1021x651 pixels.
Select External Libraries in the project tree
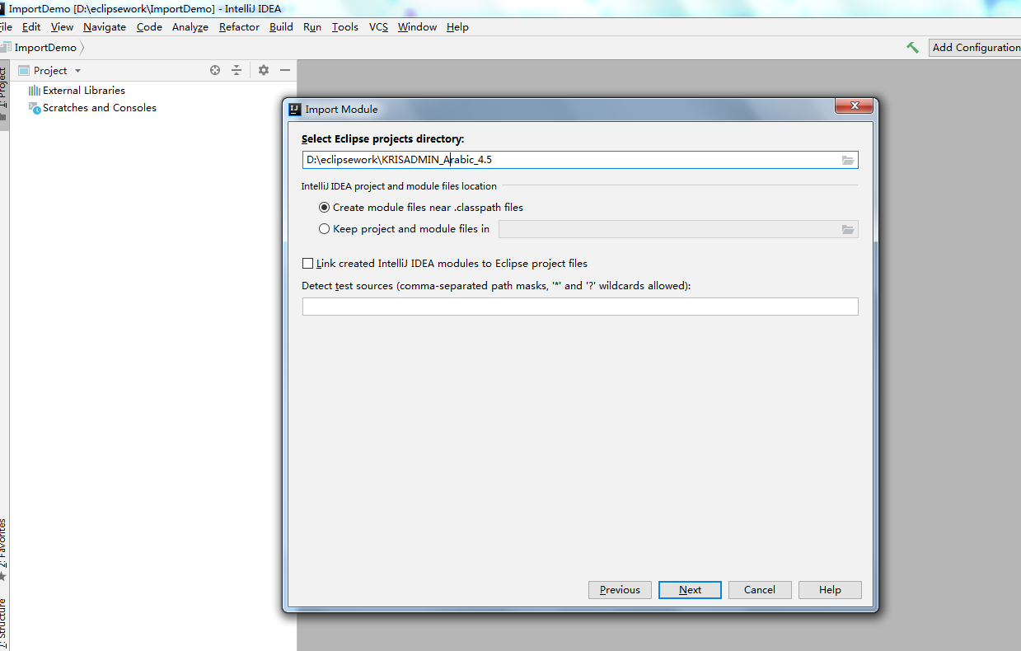point(84,91)
